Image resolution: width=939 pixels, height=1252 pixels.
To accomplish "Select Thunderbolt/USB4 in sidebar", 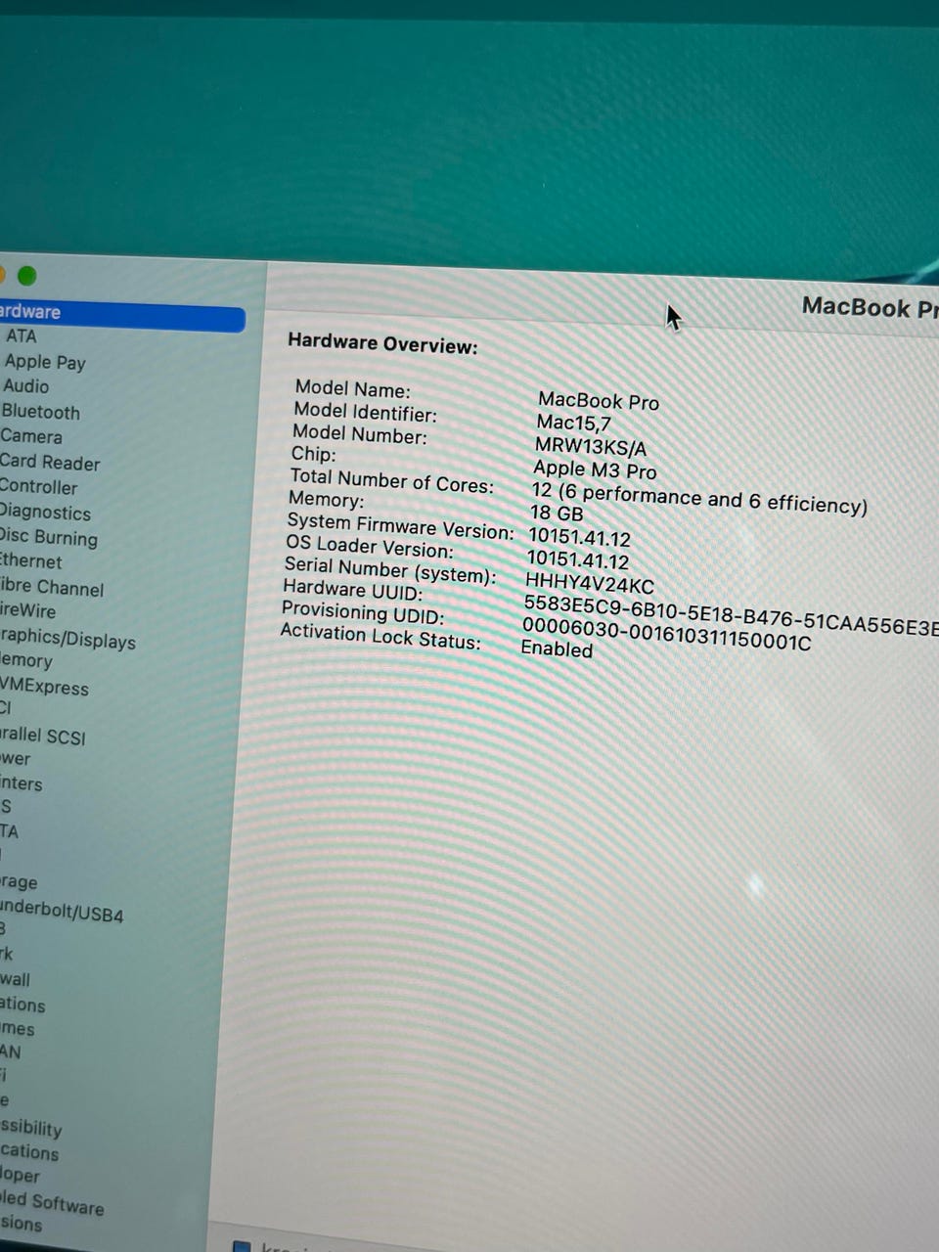I will coord(62,913).
